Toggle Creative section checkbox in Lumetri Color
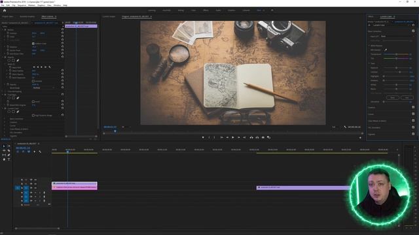This screenshot has width=419, height=235. pyautogui.click(x=413, y=107)
